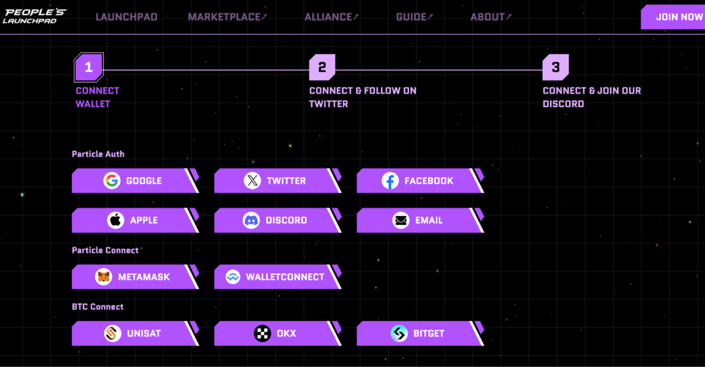Click 'Connect & Follow on Twitter' step label
Screen dimensions: 705x367
coord(363,97)
